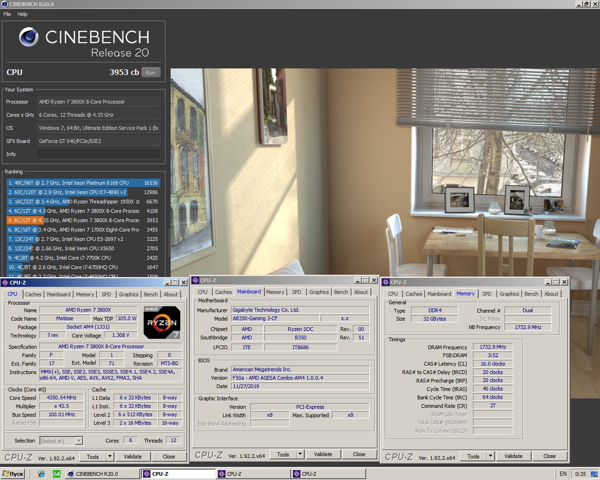Viewport: 600px width, 480px height.
Task: Click the 16.0 clocks CAS# Latency value
Action: (x=493, y=364)
